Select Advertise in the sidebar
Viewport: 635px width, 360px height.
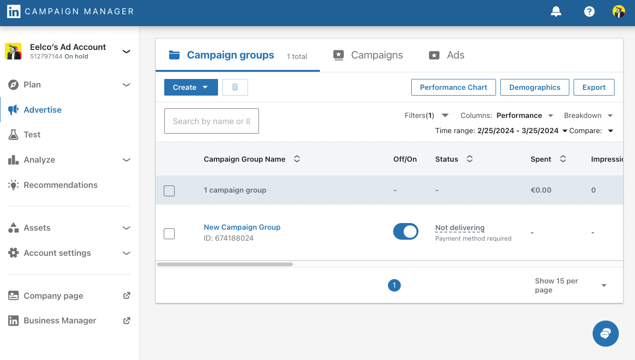[69, 110]
